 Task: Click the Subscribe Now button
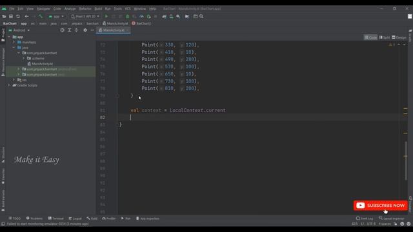[x=380, y=206]
